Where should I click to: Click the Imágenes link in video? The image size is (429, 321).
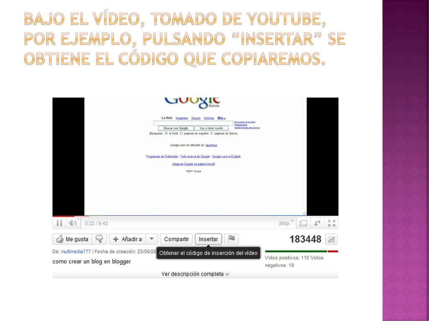(x=182, y=118)
